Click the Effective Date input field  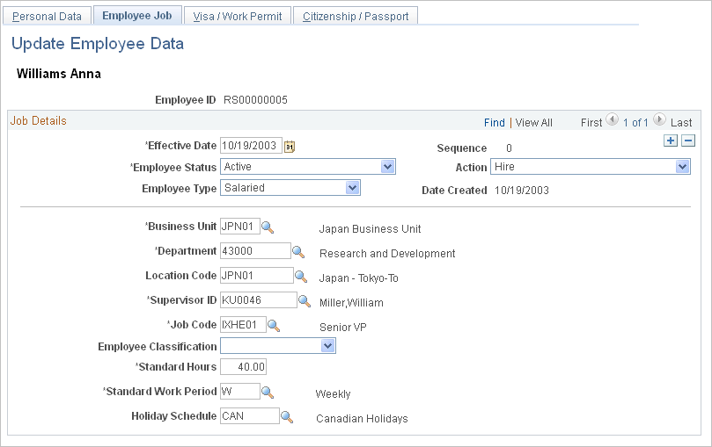point(251,146)
